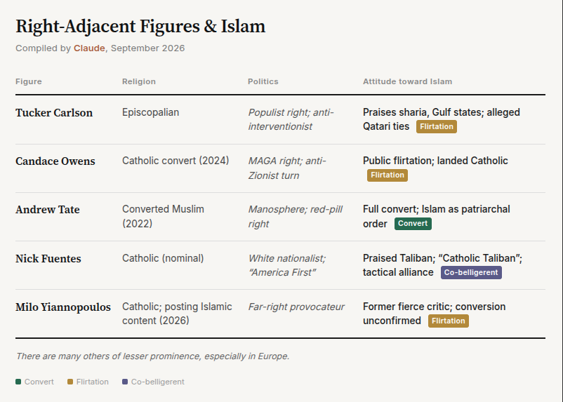Select the Figure column header
This screenshot has height=402, width=563.
[29, 81]
